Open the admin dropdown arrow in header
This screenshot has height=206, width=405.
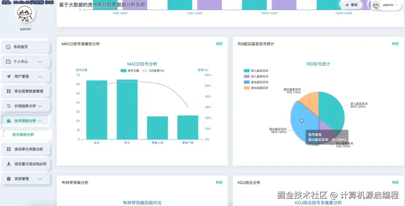tap(396, 5)
